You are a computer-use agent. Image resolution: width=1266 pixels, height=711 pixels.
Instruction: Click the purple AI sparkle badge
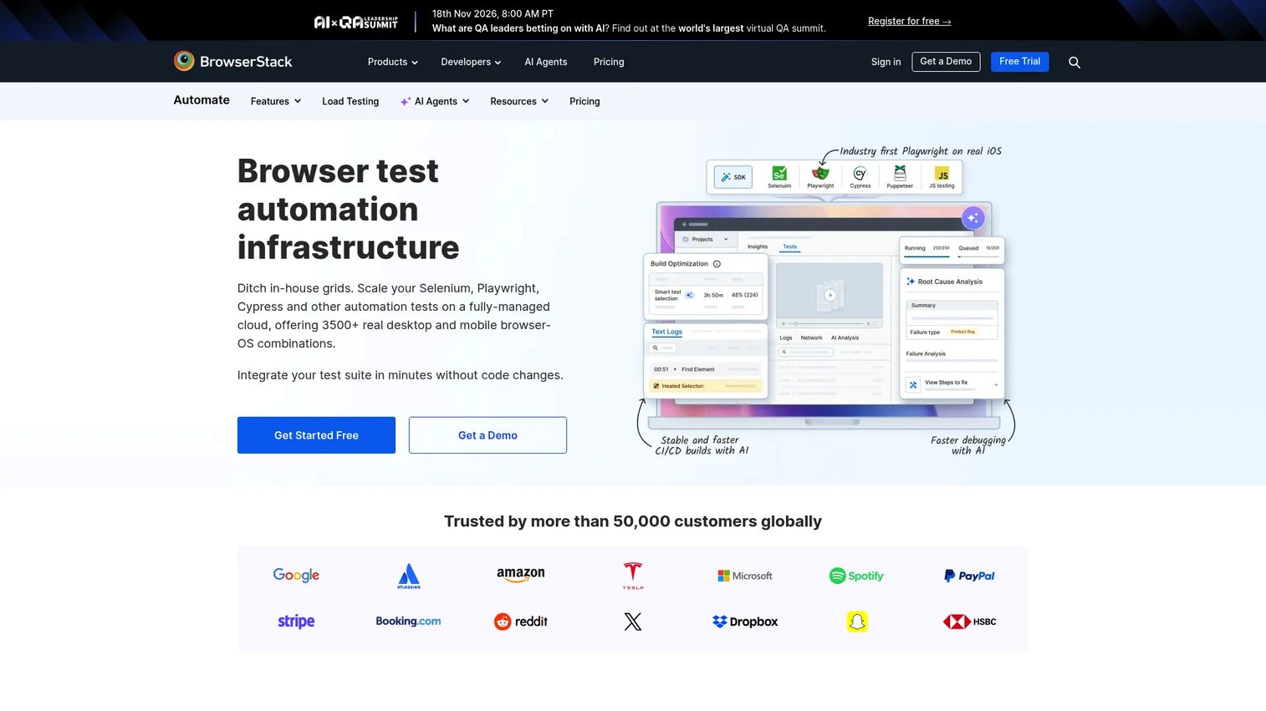tap(972, 218)
